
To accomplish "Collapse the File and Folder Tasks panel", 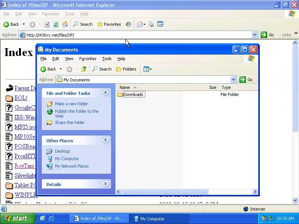I will tap(106, 93).
